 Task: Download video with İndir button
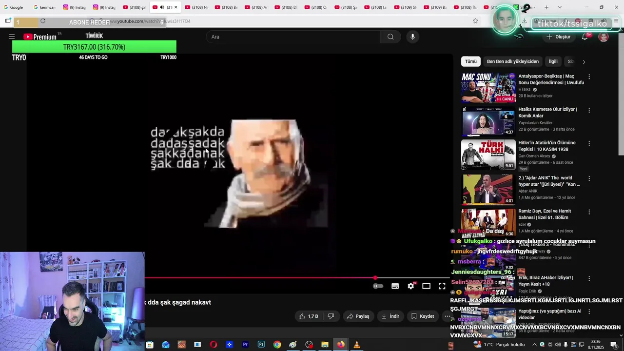point(390,316)
